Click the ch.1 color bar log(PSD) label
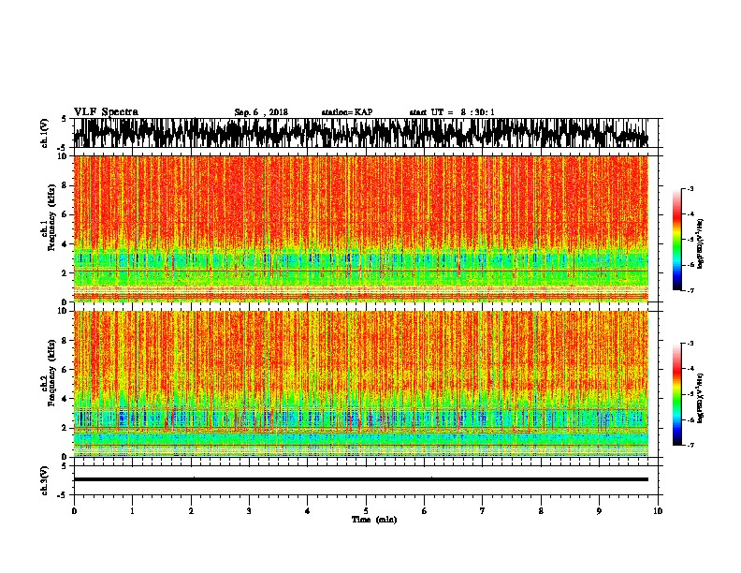Viewport: 741px width, 573px height. [x=701, y=243]
